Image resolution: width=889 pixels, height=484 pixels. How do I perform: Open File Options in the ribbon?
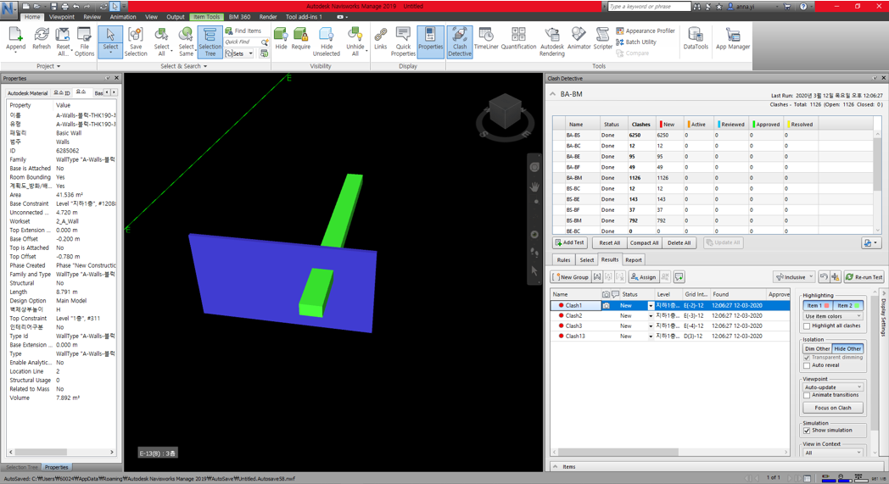(84, 41)
